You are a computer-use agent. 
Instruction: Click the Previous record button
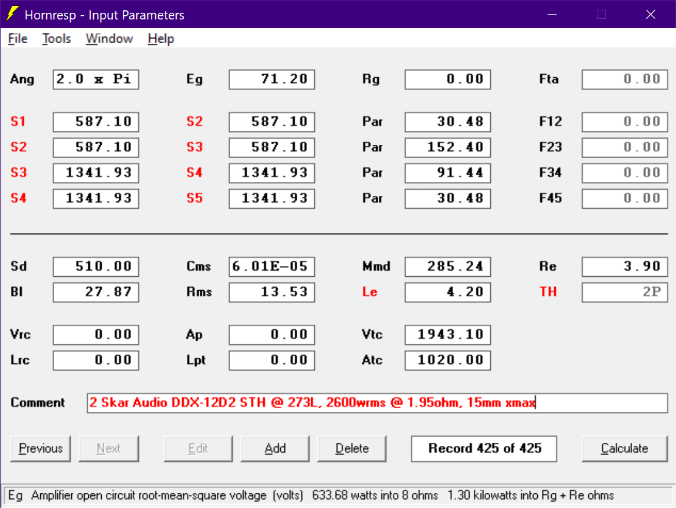point(41,448)
